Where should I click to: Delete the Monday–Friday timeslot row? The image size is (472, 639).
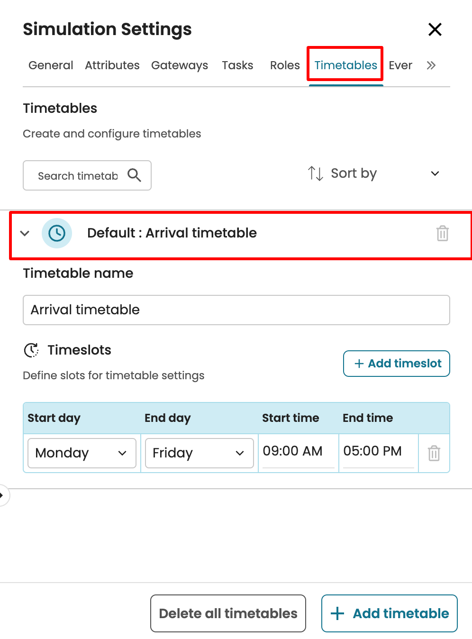(x=434, y=453)
